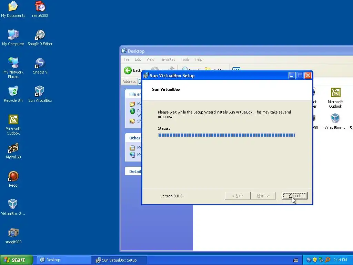Cancel the VirtualBox installation
Screen dimensions: 353x265
point(294,196)
